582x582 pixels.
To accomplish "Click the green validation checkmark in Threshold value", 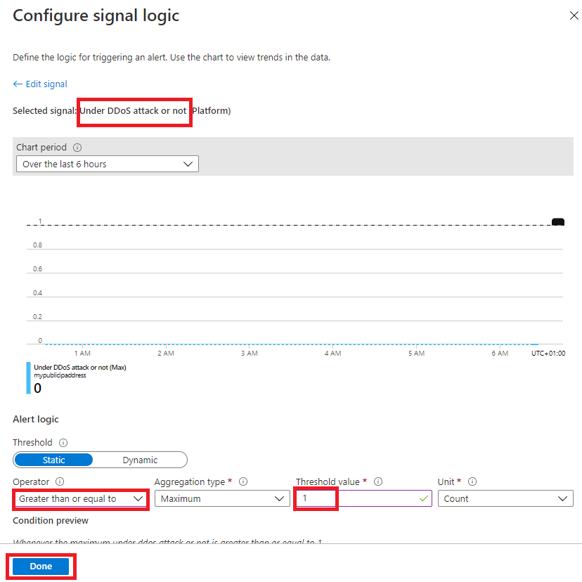I will click(x=422, y=498).
